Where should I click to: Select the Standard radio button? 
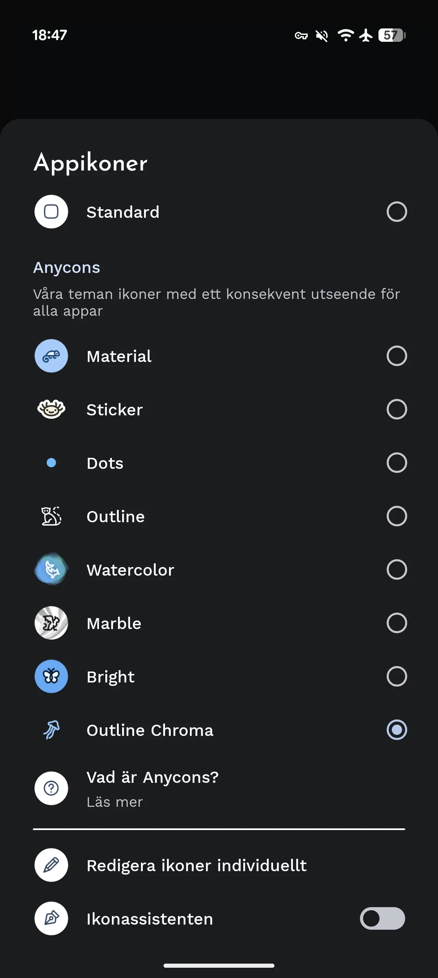click(x=397, y=212)
